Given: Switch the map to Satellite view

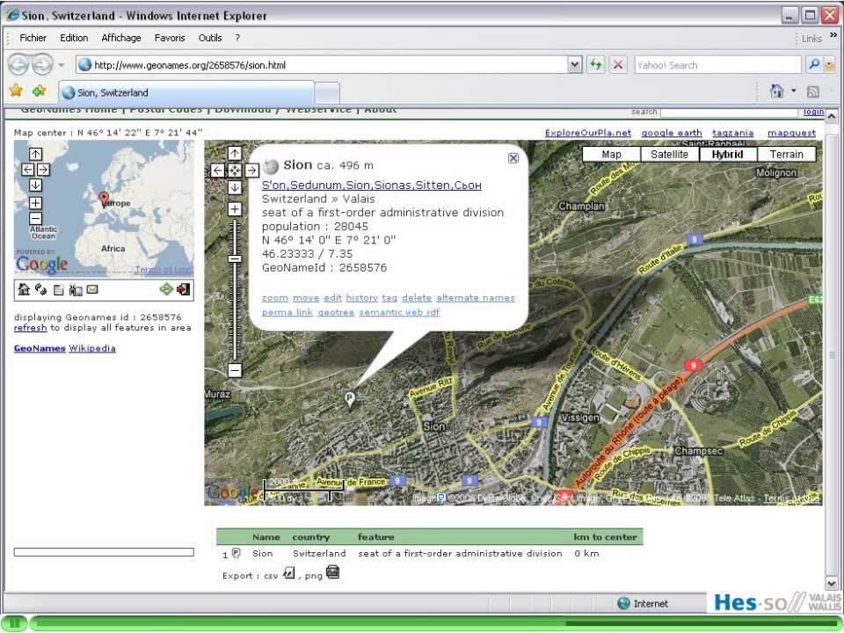Looking at the screenshot, I should pos(670,155).
